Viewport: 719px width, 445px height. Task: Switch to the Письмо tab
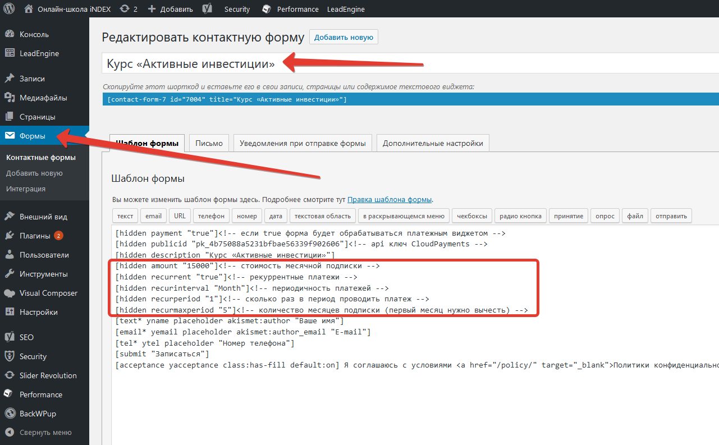(209, 143)
